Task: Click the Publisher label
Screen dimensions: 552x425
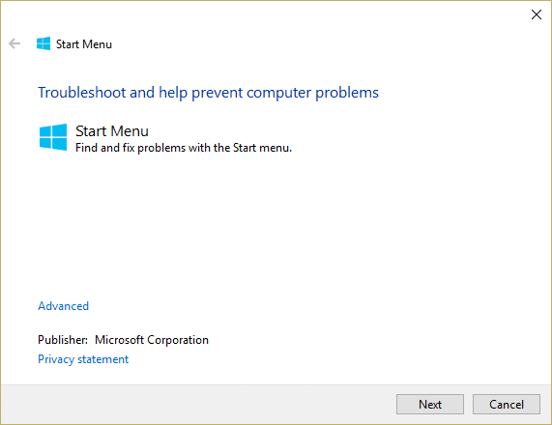Action: (x=63, y=340)
